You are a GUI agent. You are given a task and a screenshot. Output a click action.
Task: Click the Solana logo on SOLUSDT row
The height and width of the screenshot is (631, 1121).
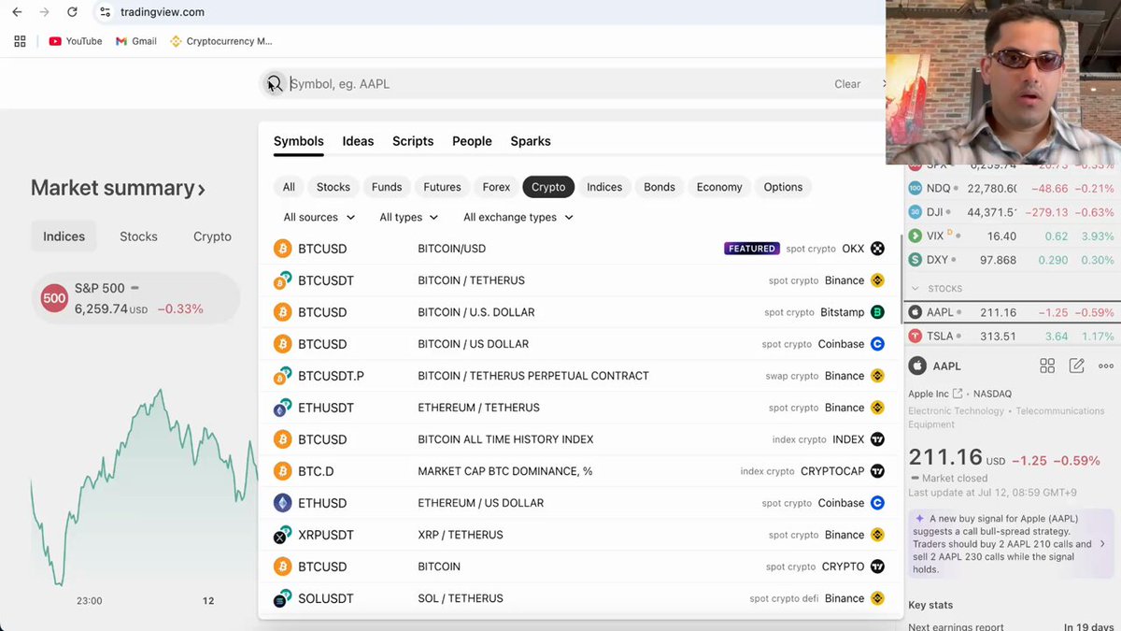[282, 598]
